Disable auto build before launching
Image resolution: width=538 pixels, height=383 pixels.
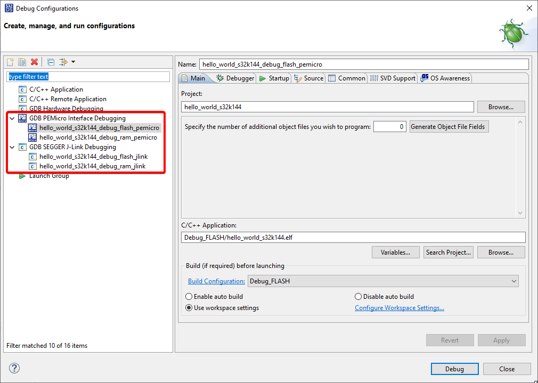click(x=358, y=296)
